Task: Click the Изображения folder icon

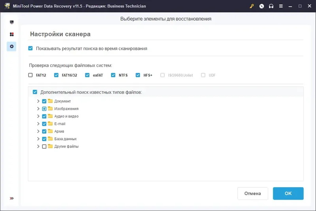Action: point(50,108)
